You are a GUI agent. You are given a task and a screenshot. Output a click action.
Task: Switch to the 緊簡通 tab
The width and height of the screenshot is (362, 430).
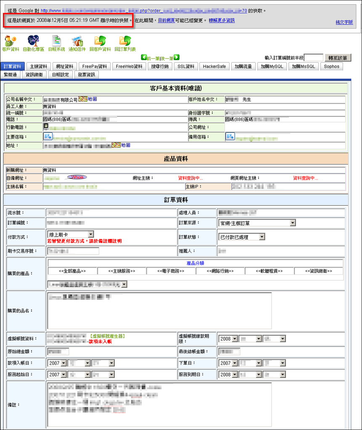point(11,75)
